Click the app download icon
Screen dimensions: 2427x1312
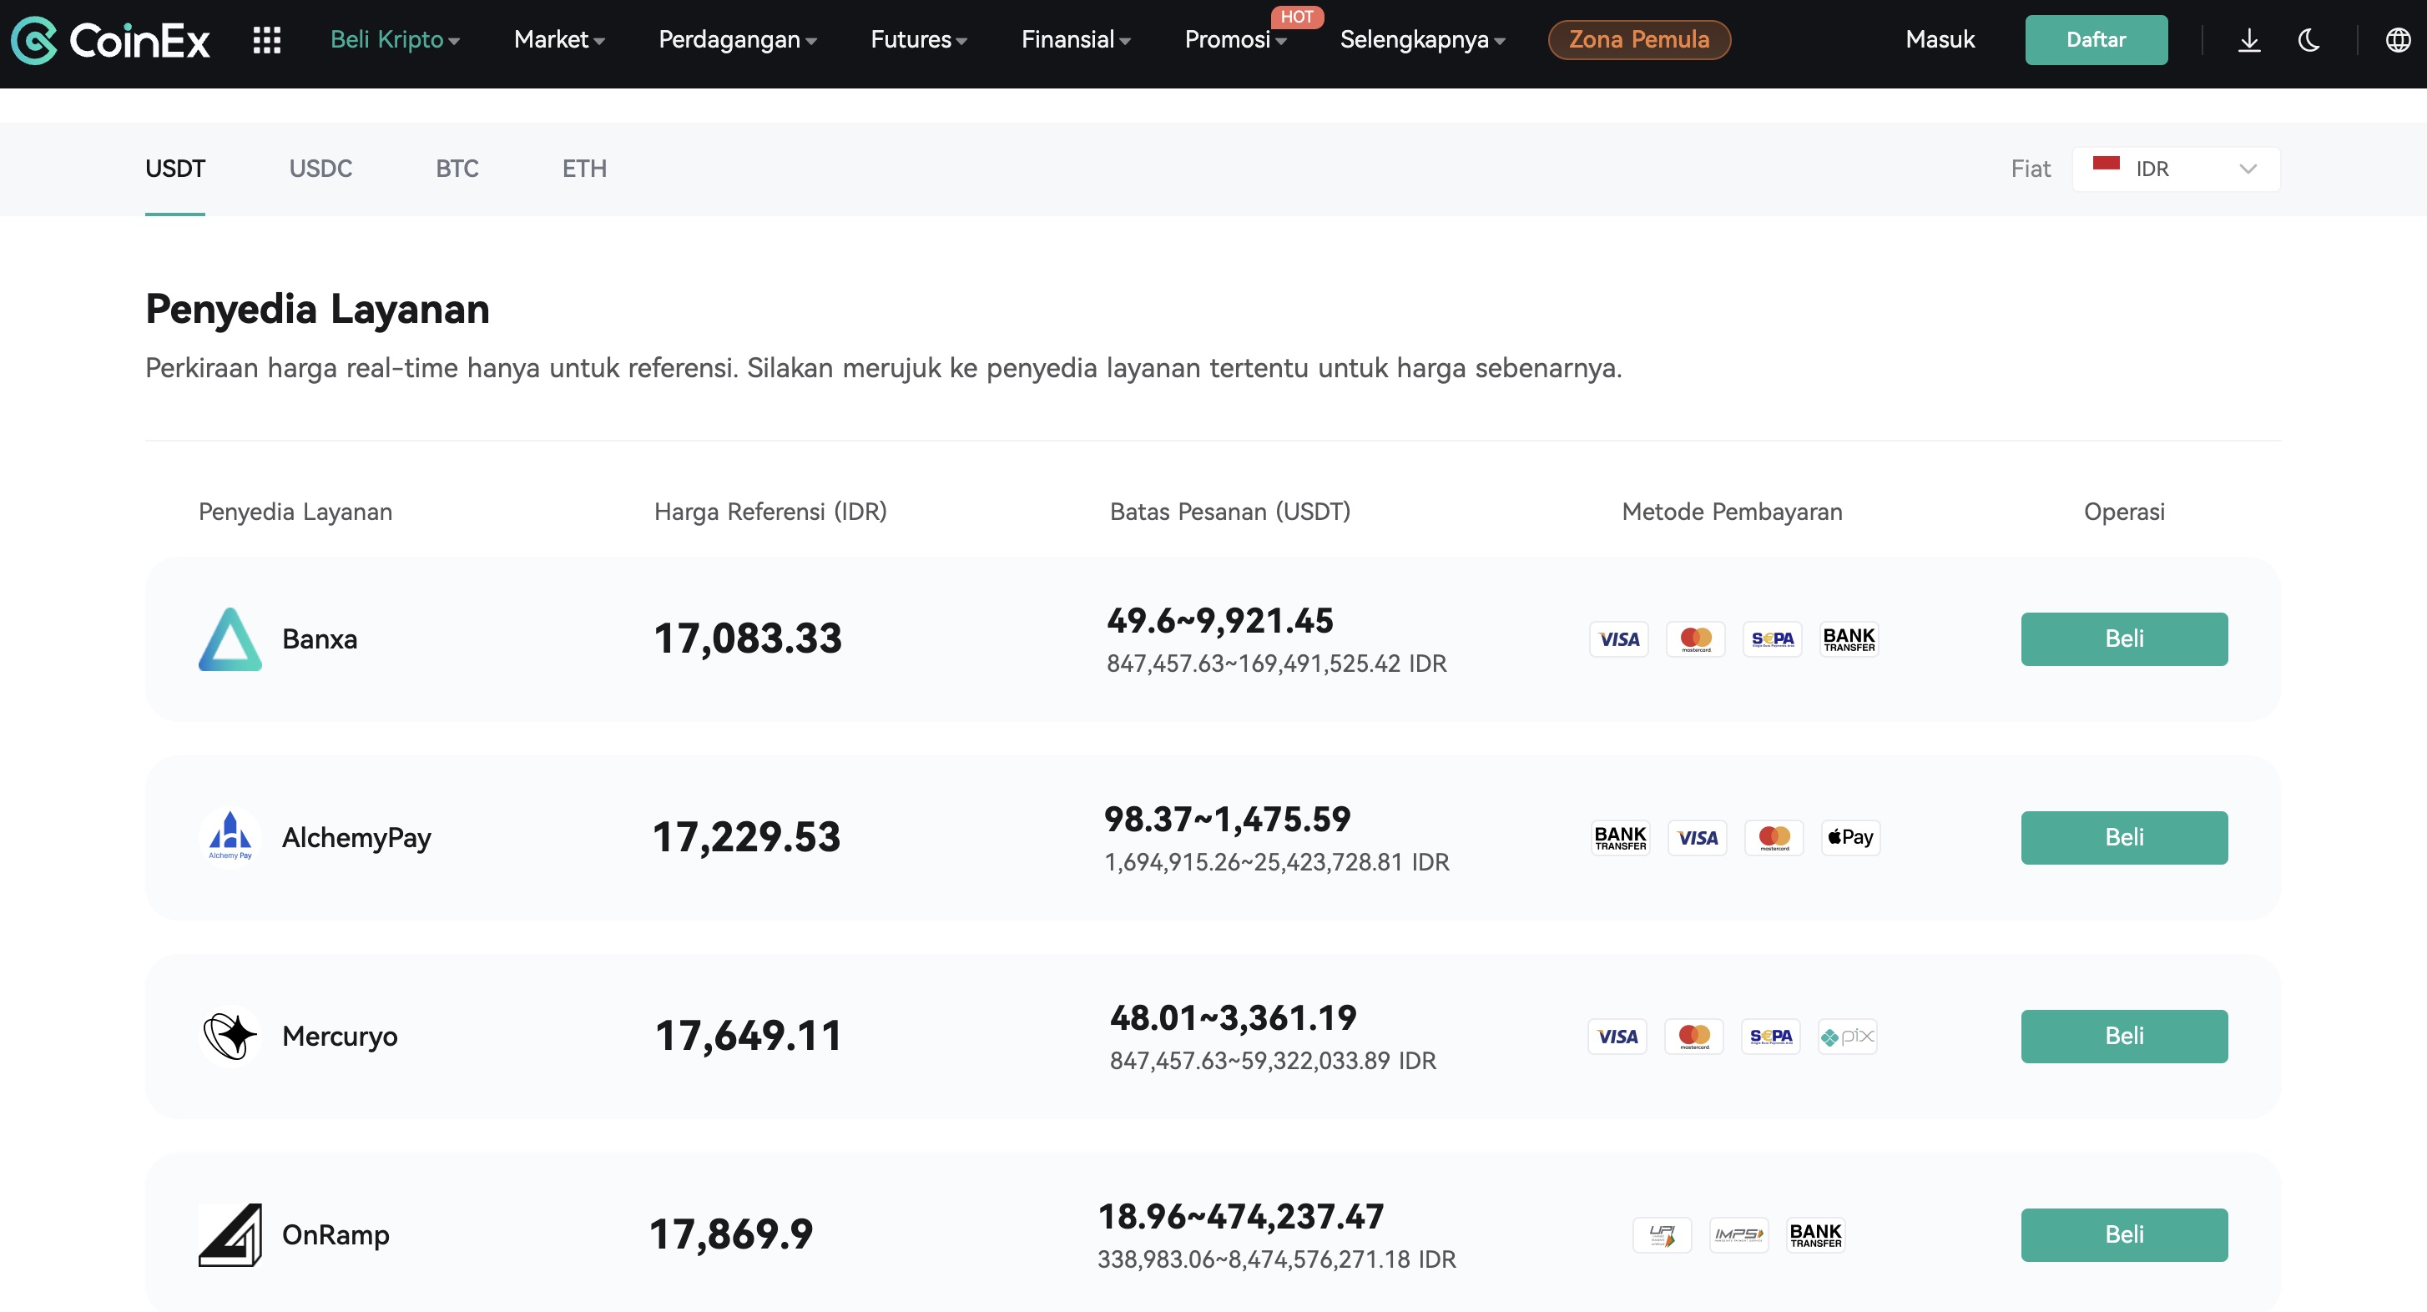click(x=2250, y=39)
